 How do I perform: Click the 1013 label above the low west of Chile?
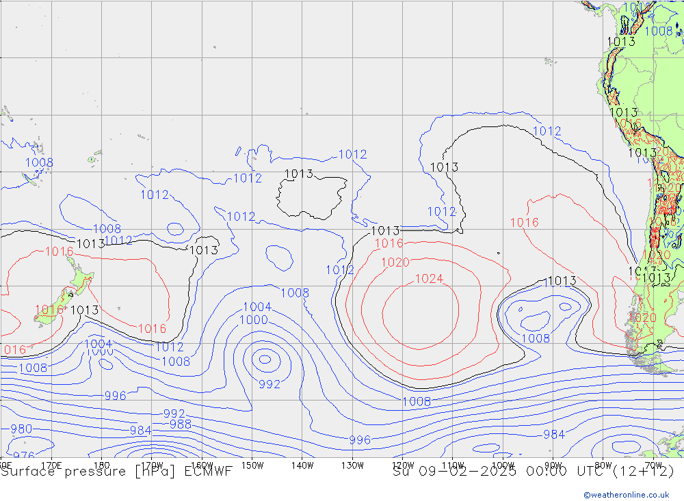point(562,280)
